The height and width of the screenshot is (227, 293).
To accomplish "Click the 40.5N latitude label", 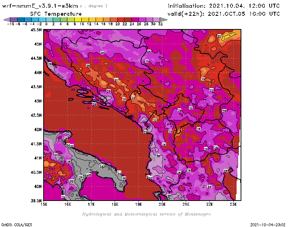I will pos(36,172).
